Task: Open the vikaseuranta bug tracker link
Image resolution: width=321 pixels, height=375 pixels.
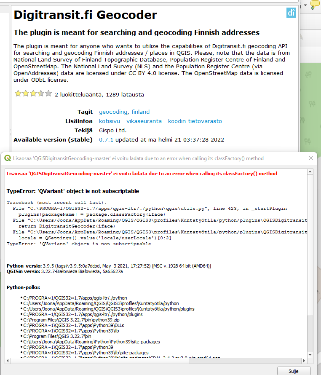Action: pos(144,121)
